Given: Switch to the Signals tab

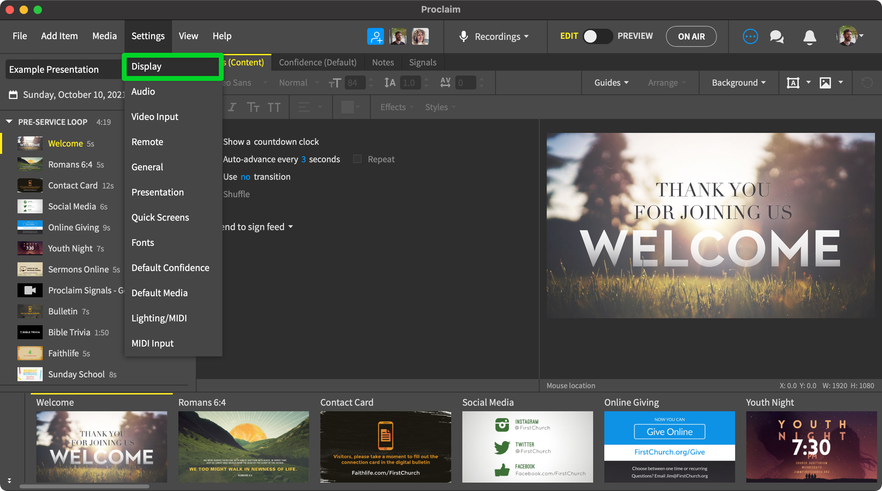Looking at the screenshot, I should 423,62.
